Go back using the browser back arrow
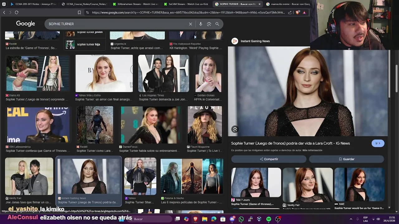This screenshot has width=399, height=224. click(4, 12)
